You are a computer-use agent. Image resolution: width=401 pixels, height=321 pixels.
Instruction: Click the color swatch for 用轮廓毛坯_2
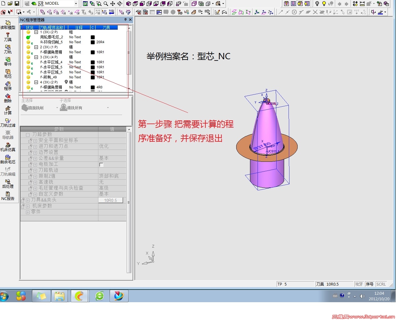pyautogui.click(x=93, y=37)
